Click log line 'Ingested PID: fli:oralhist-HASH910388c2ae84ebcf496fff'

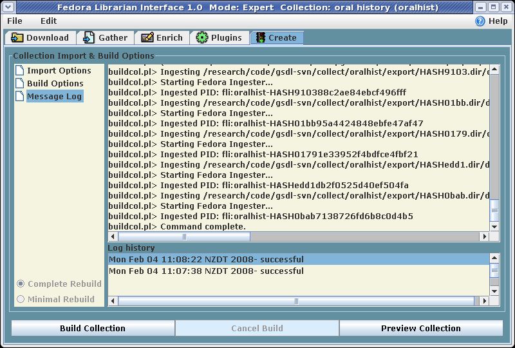click(257, 92)
